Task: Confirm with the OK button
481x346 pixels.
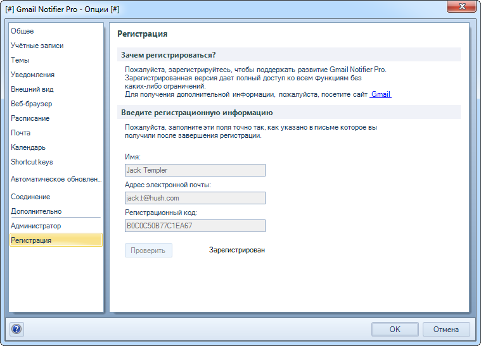Action: [395, 330]
